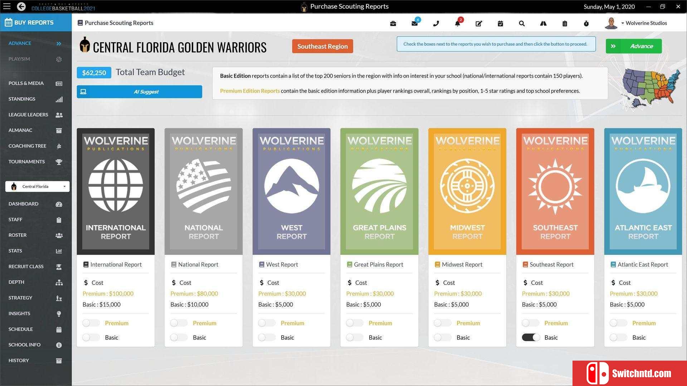Click 'Premium : $100,000' cost text
Screen dimensions: 687x386
[108, 293]
